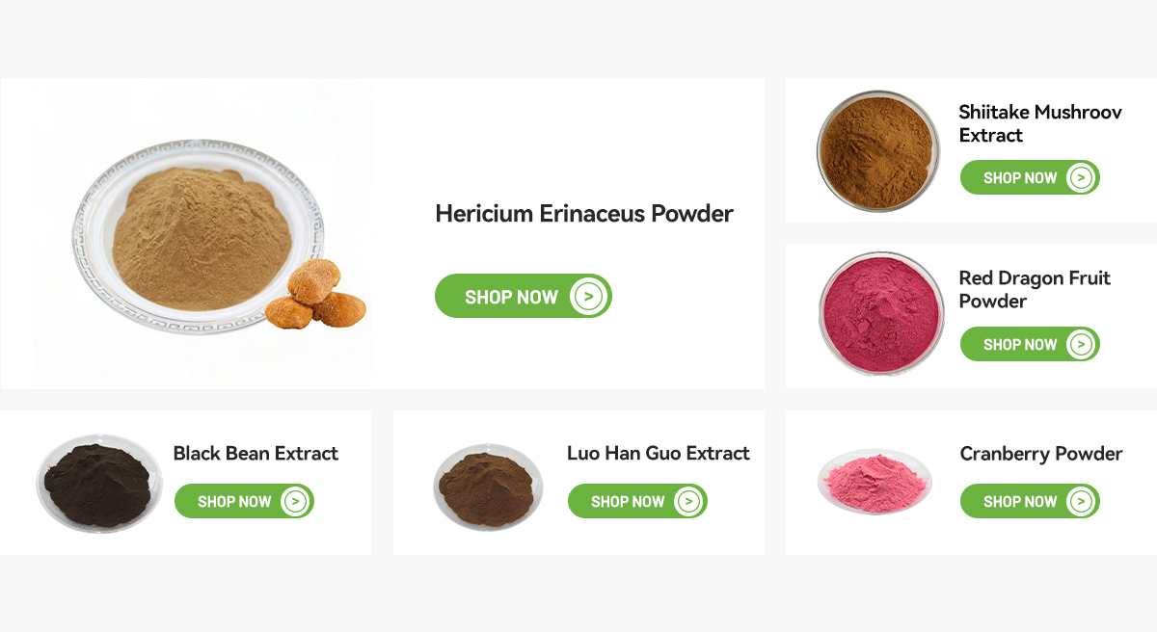Shop now for Cranberry Powder
The width and height of the screenshot is (1157, 632).
(1030, 501)
